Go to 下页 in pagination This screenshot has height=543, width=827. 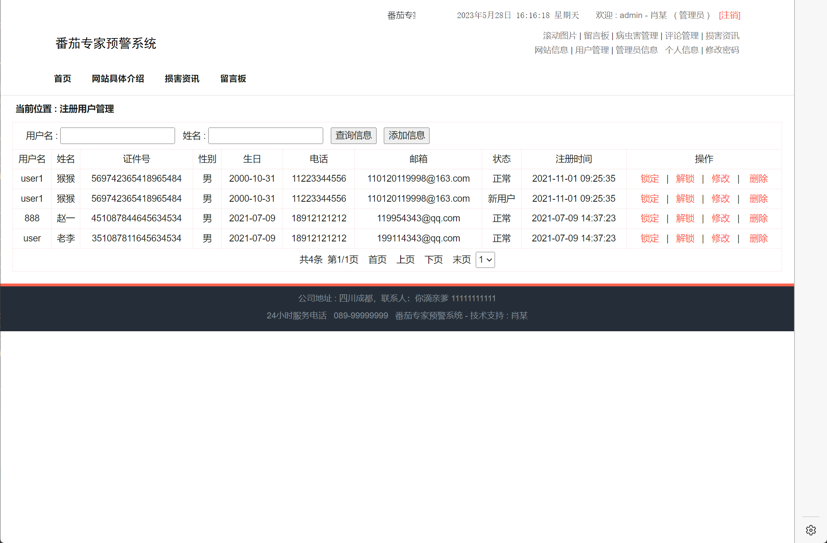pyautogui.click(x=434, y=260)
